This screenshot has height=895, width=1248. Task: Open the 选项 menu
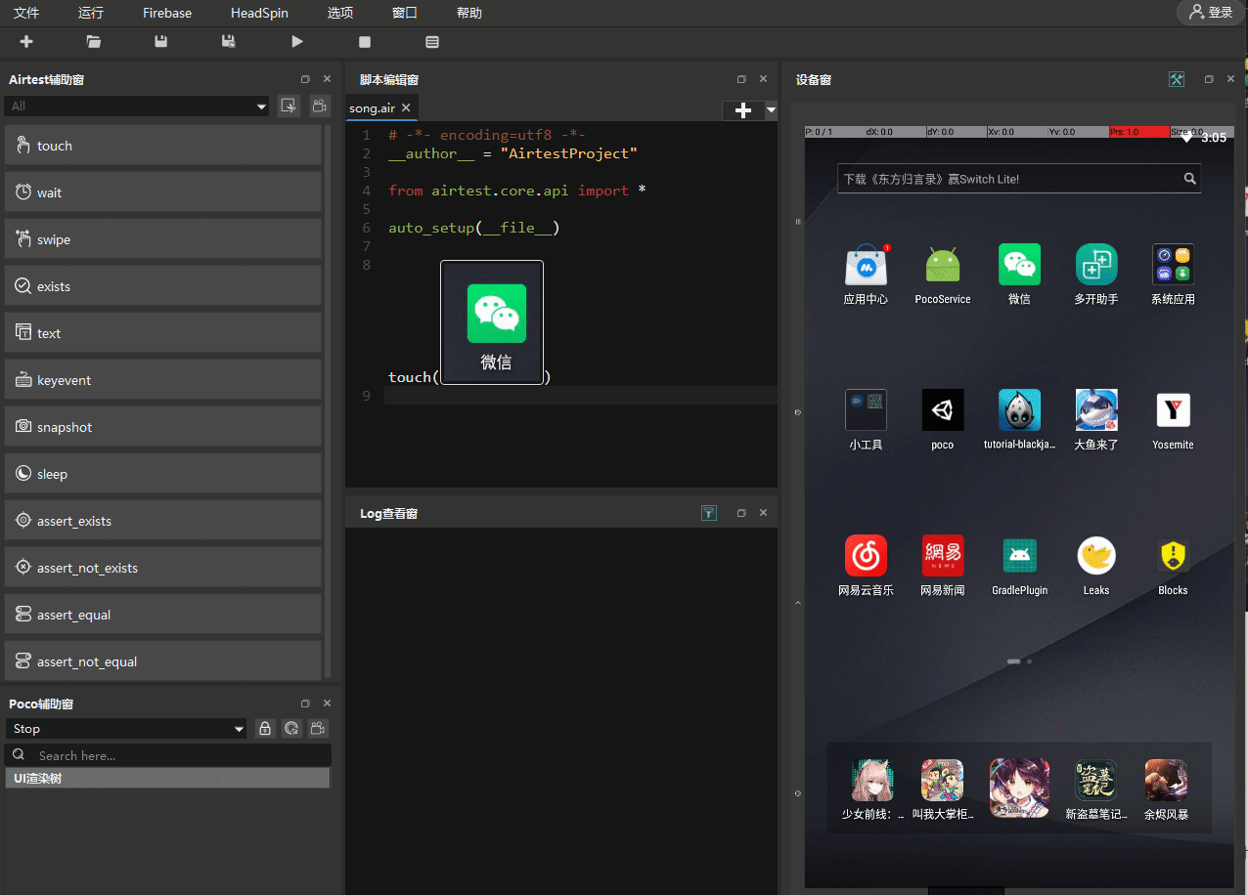(x=340, y=13)
